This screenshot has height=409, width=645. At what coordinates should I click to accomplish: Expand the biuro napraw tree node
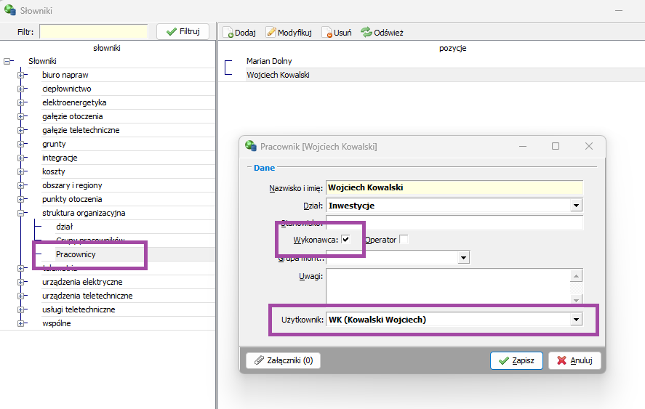pyautogui.click(x=21, y=75)
